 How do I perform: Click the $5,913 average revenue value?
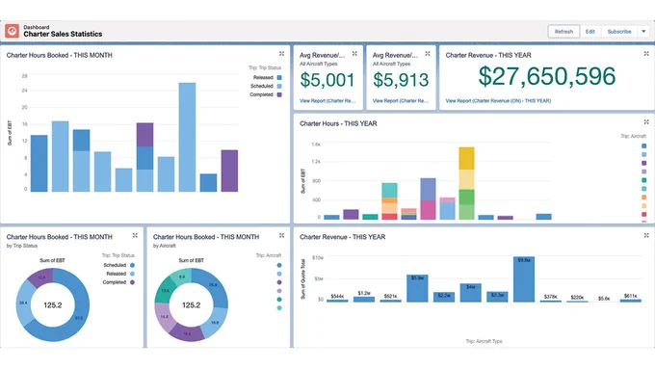pyautogui.click(x=401, y=80)
